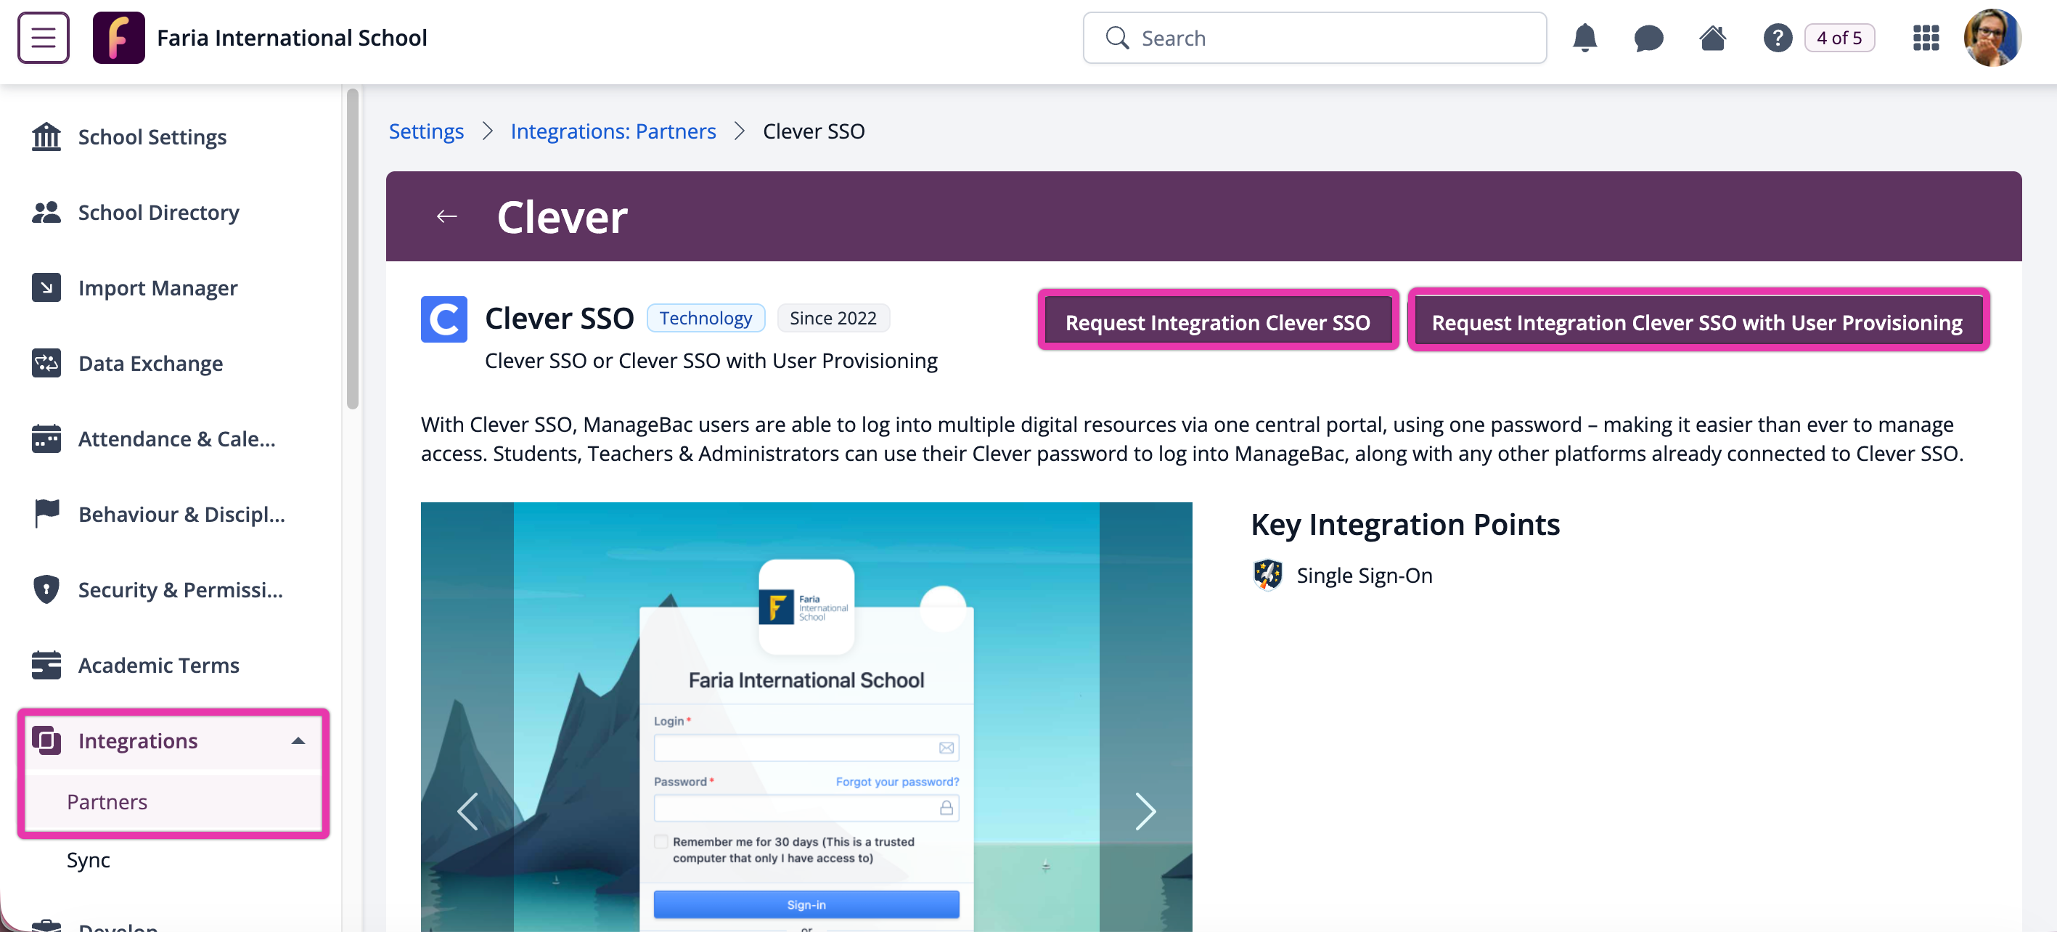
Task: Select the Sync submenu item
Action: [88, 860]
